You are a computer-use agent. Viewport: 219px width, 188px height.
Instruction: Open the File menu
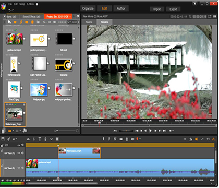click(10, 4)
